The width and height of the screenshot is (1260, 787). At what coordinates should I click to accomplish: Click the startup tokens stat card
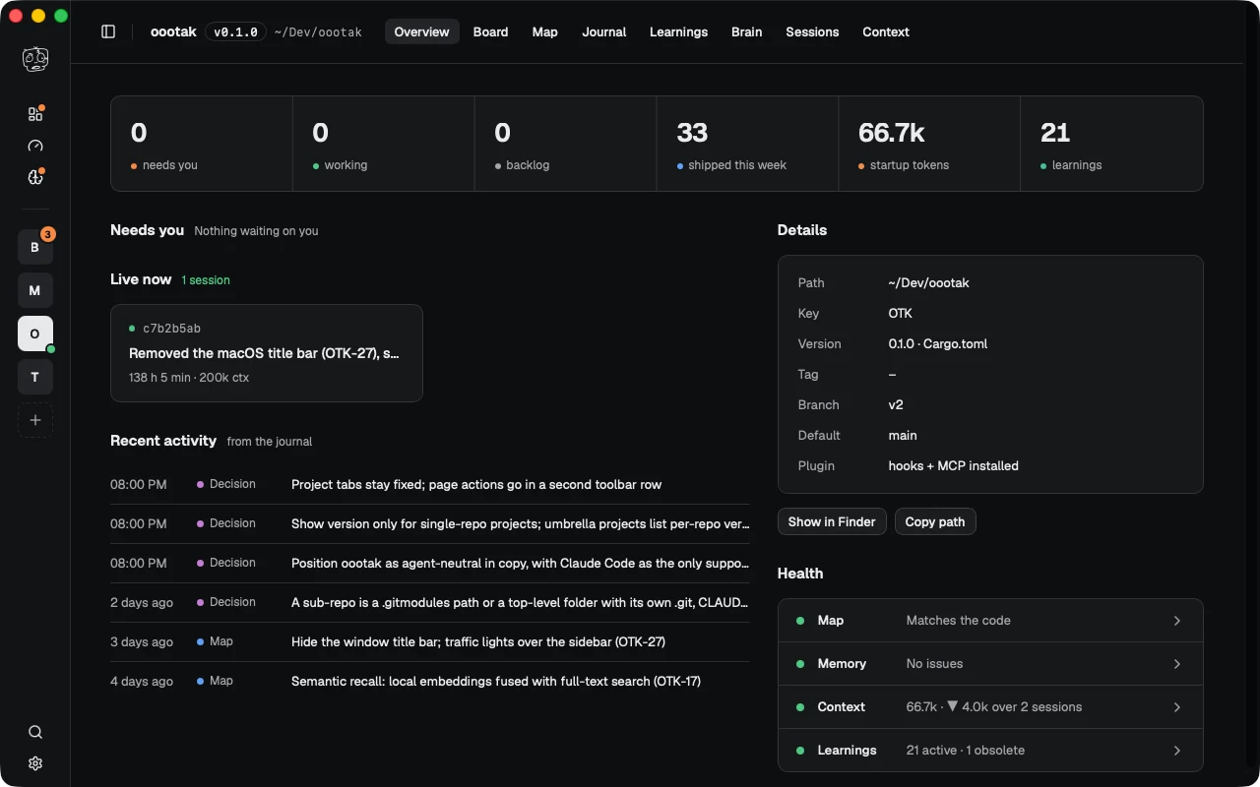click(929, 144)
